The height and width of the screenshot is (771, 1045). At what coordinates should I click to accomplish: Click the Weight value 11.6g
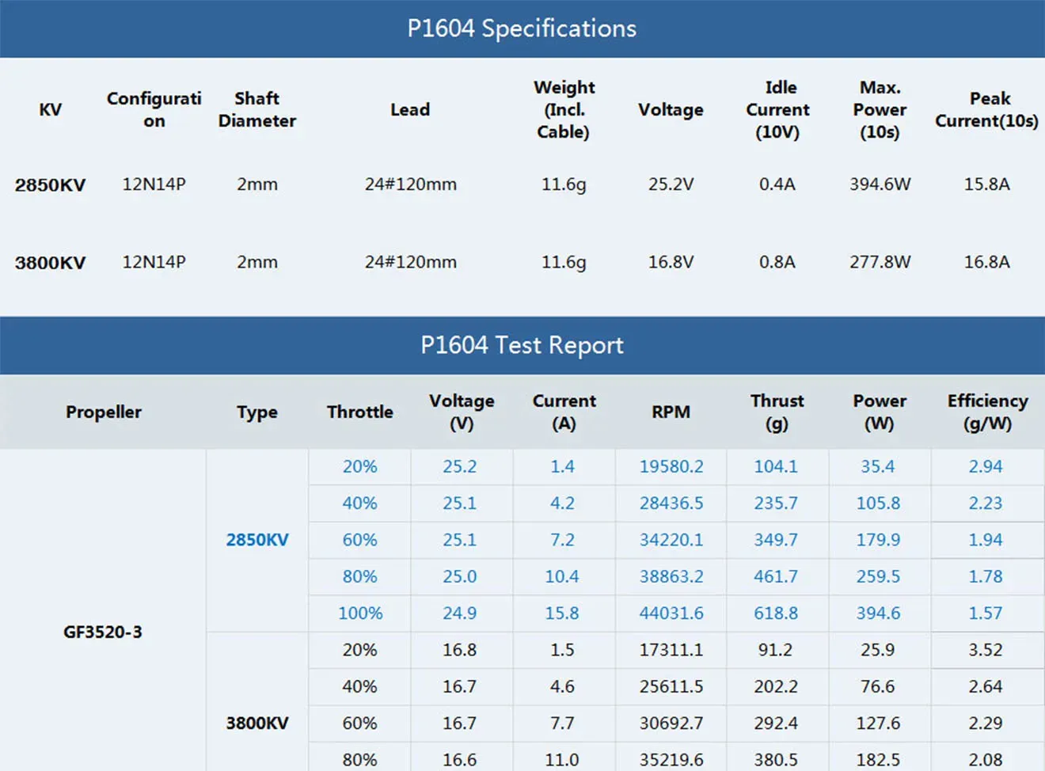click(563, 184)
